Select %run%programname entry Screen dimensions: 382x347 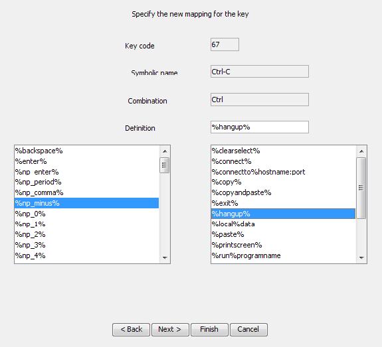coord(283,255)
